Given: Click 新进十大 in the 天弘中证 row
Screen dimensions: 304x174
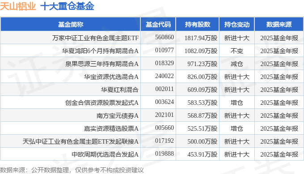Looking at the screenshot, I should (x=237, y=141).
